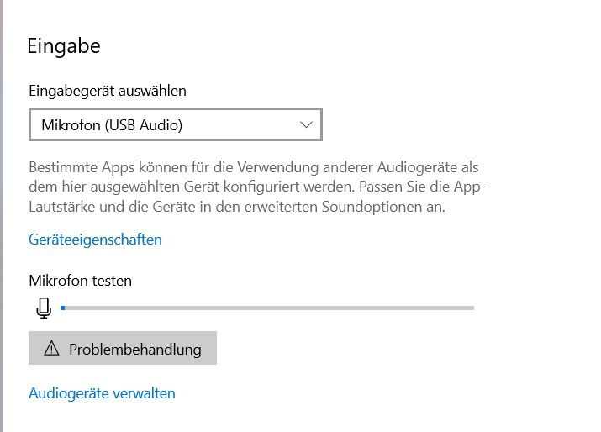Click the right end of the microphone level bar
Image resolution: width=601 pixels, height=432 pixels.
[471, 308]
